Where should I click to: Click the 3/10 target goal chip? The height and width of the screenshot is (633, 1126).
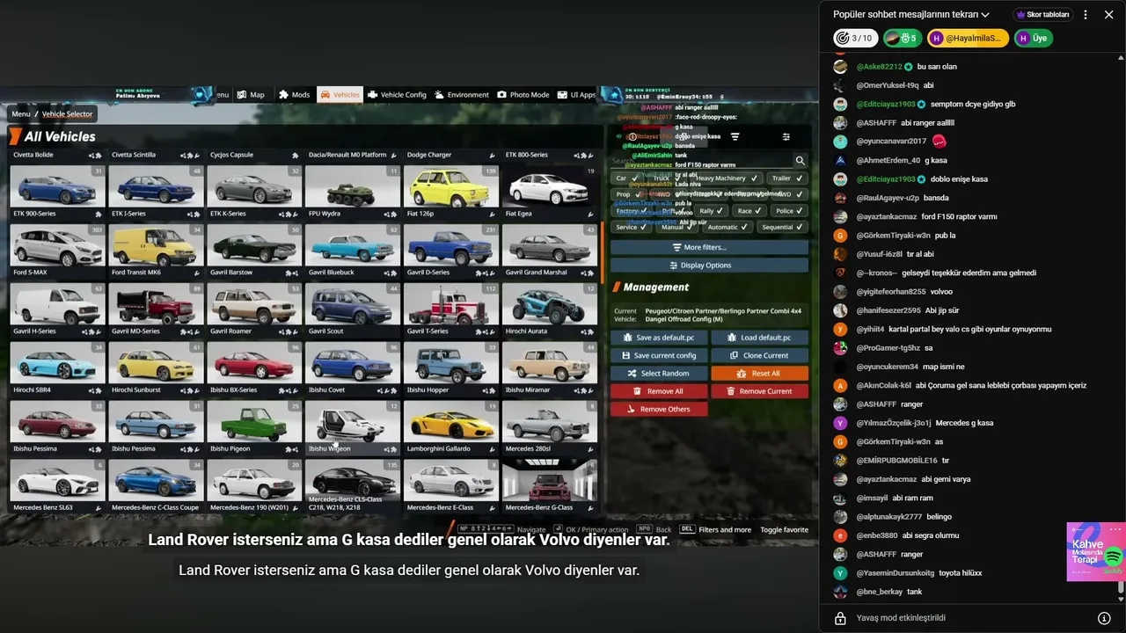(x=855, y=38)
